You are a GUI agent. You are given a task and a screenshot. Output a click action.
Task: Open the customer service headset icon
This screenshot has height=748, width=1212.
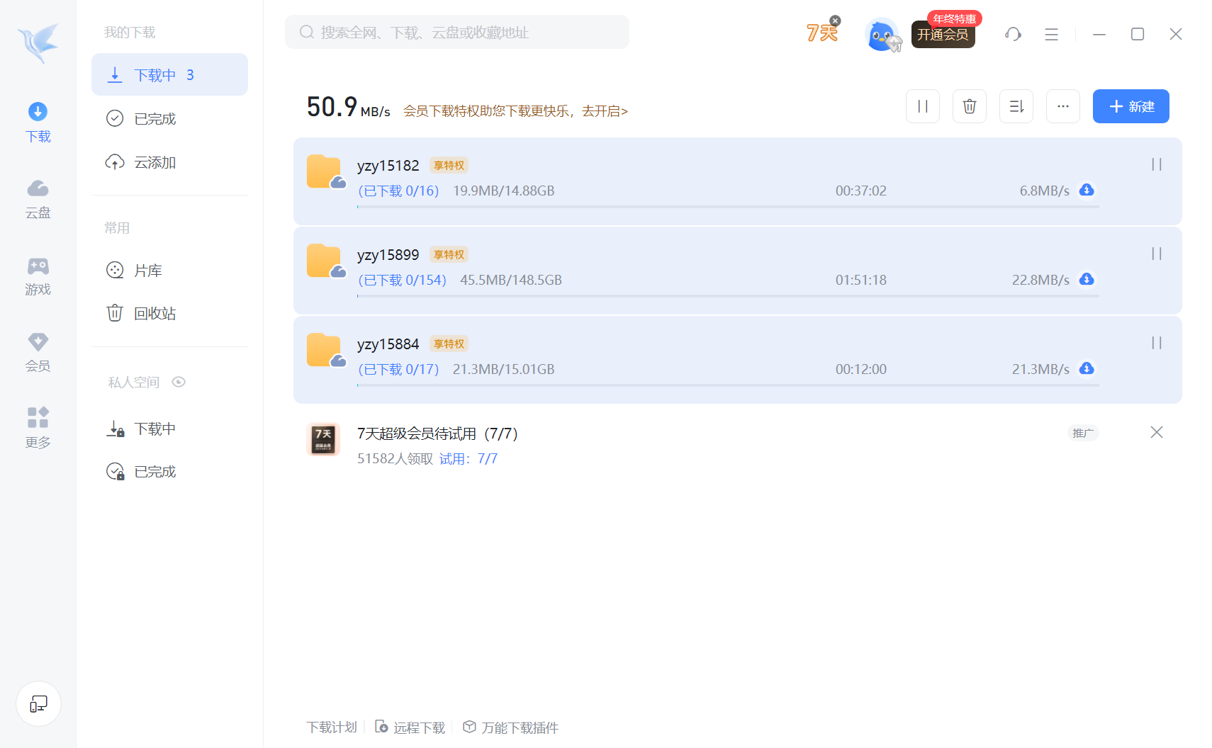pyautogui.click(x=1013, y=34)
